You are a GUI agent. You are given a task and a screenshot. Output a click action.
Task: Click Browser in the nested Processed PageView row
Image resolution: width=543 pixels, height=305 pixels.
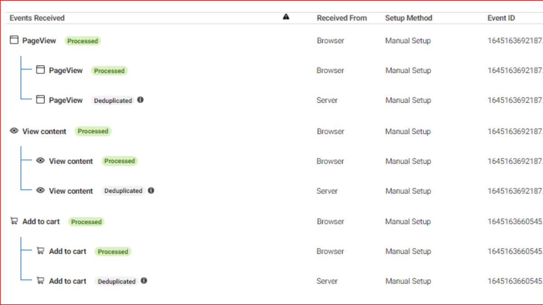(330, 70)
